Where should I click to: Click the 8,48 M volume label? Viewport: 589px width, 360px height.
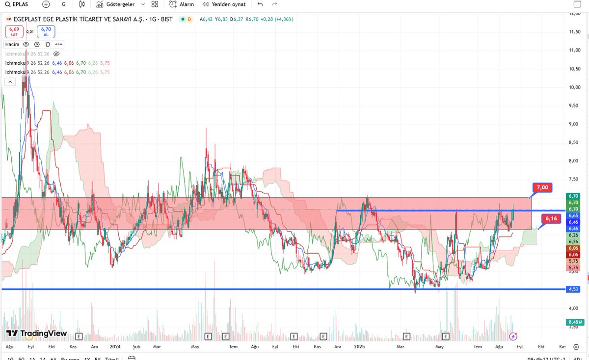point(574,322)
